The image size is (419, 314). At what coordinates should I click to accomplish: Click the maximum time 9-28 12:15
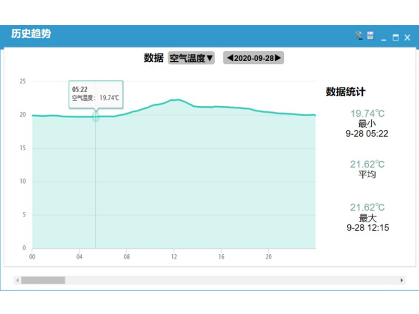click(367, 228)
